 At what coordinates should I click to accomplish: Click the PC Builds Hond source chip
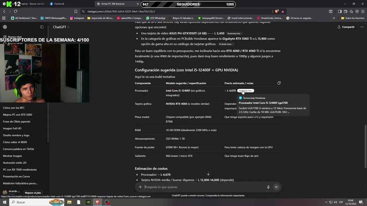[226, 44]
